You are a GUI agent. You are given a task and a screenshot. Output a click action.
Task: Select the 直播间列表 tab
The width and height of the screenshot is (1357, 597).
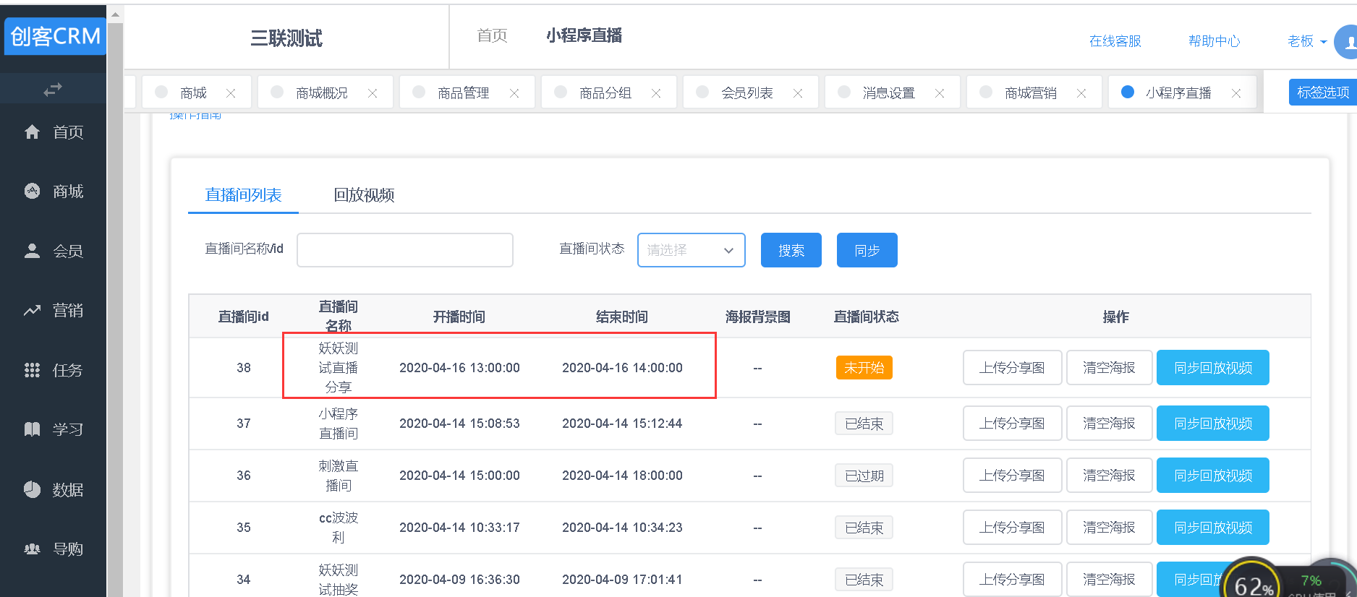[x=243, y=195]
